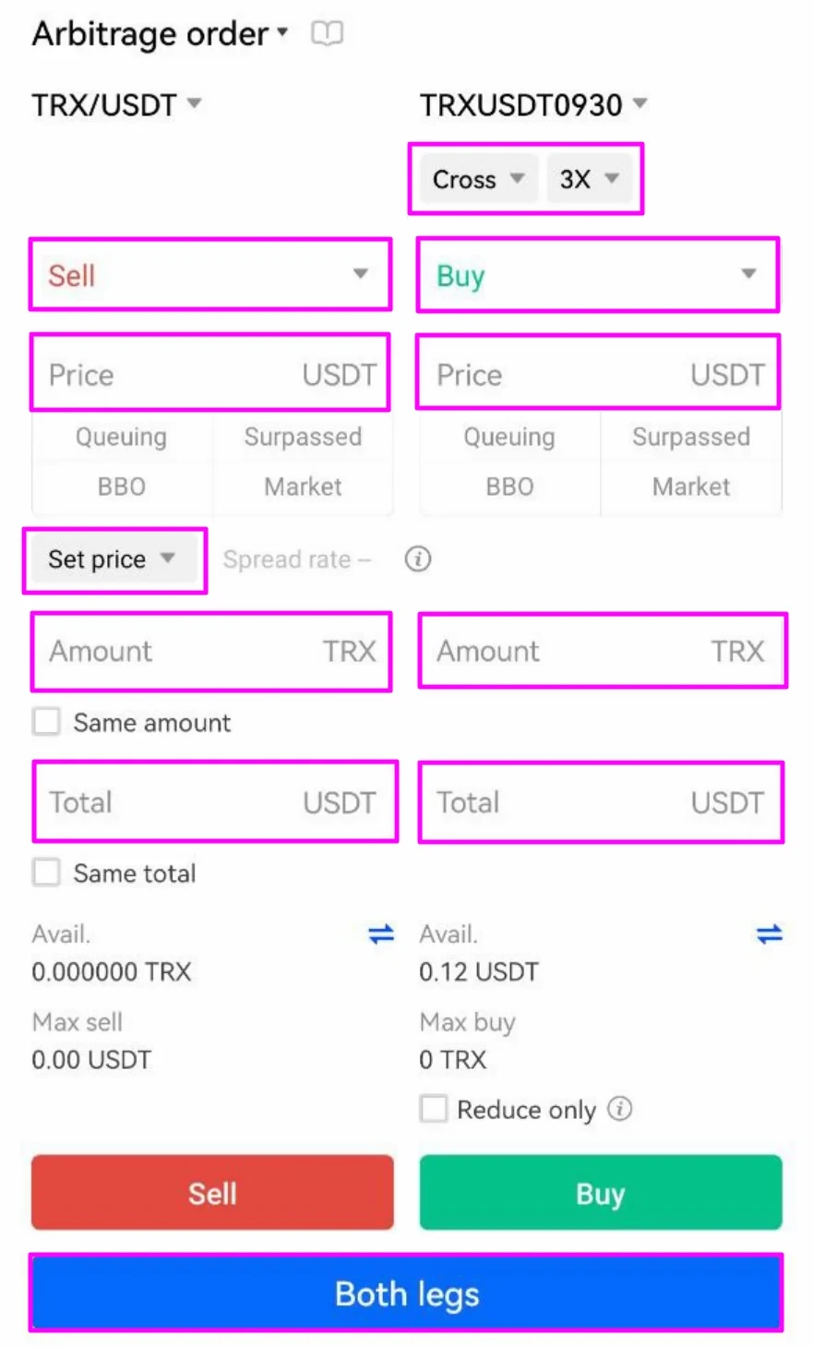Click the green Buy button
Screen dimensions: 813x1347
pos(600,1193)
